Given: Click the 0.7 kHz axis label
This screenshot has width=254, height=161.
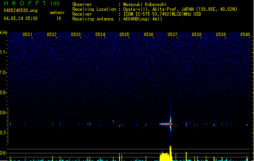Looking at the screenshot, I should coord(3,133).
